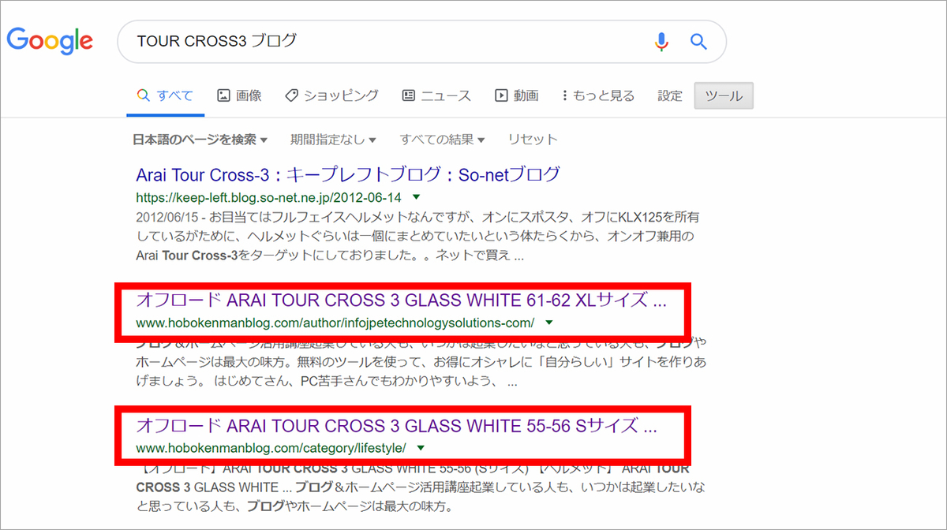Screen dimensions: 947x530
Task: Open the GLASS WHITE 55-56 Sサイズ result
Action: 396,426
